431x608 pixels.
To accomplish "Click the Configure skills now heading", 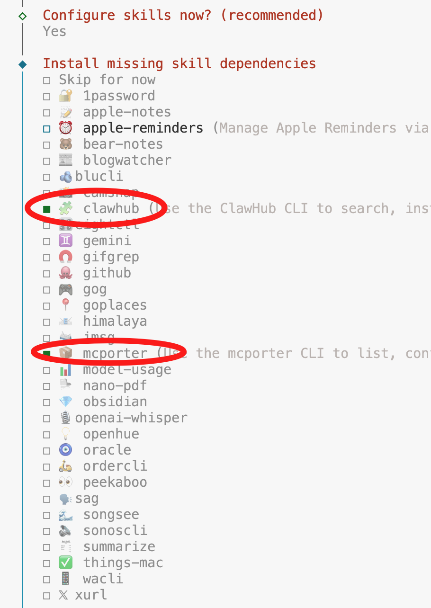I will point(183,15).
